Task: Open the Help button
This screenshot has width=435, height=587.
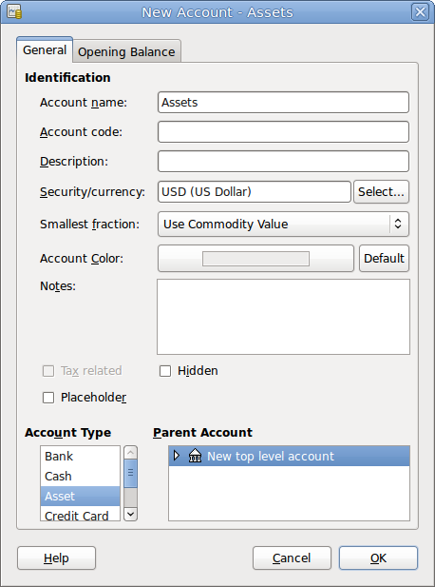Action: pyautogui.click(x=56, y=558)
